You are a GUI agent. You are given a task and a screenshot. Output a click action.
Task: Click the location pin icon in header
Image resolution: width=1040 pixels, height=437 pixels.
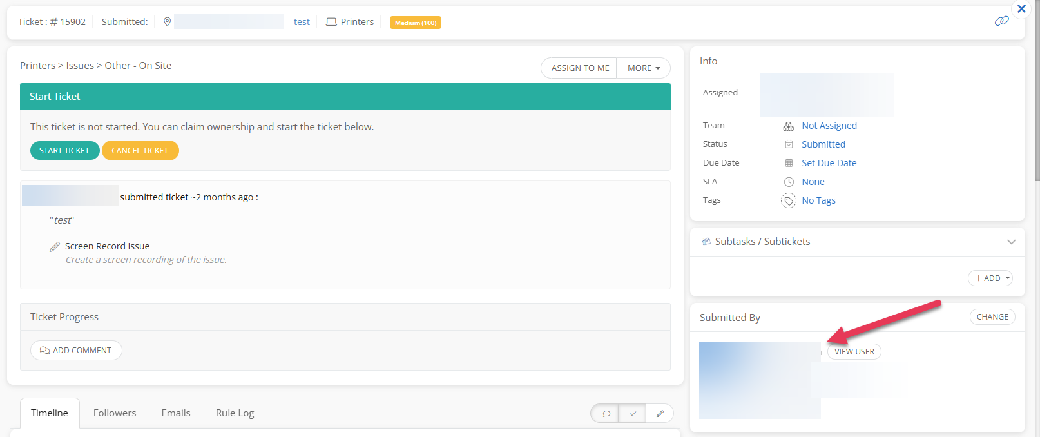pyautogui.click(x=167, y=22)
